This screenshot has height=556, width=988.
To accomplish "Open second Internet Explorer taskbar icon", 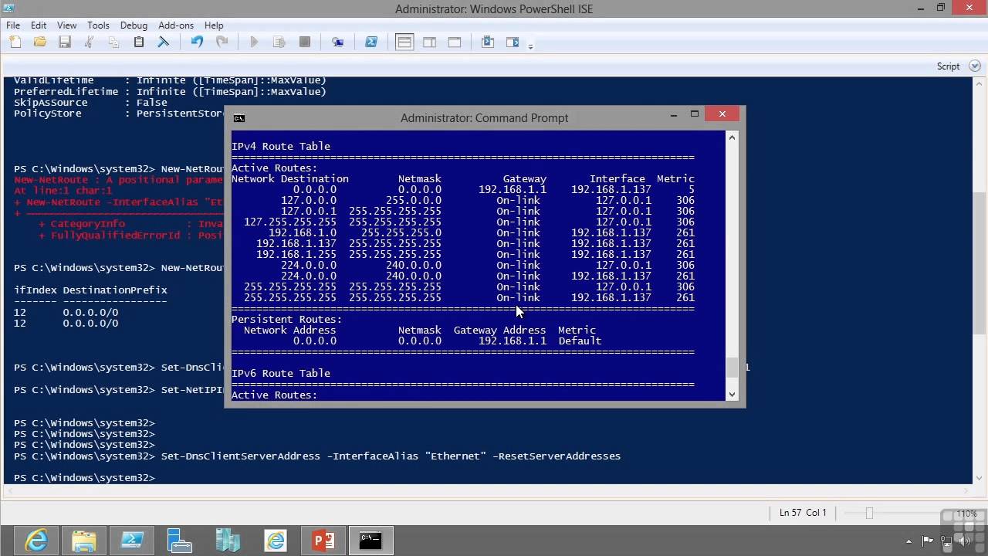I will 276,541.
